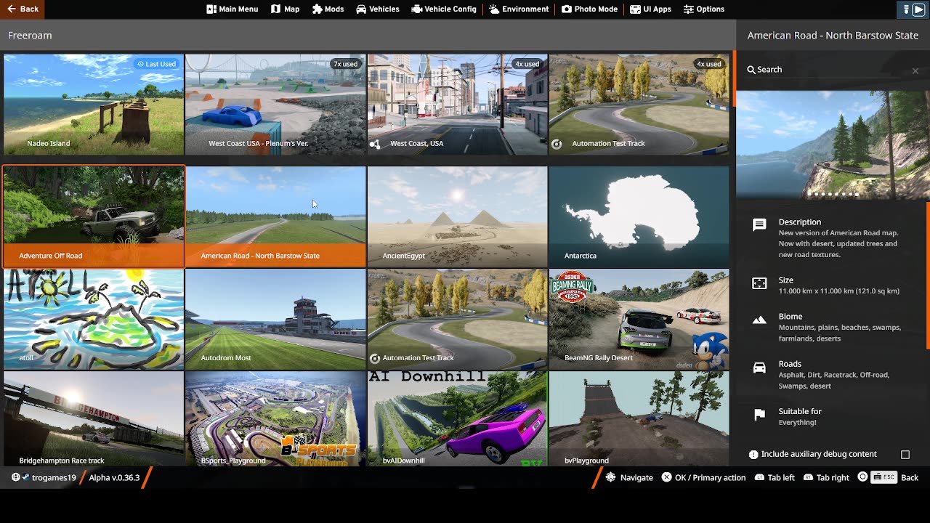Open the UI Apps menu

coord(650,9)
